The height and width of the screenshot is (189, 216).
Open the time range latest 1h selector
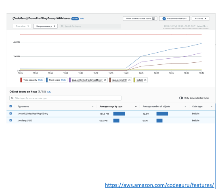tap(186, 26)
